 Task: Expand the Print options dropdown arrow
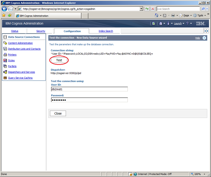(x=177, y=16)
